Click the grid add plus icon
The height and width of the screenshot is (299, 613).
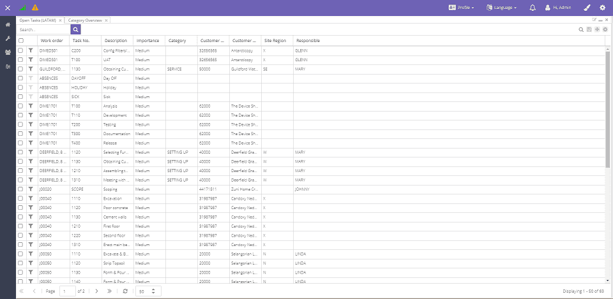click(597, 30)
